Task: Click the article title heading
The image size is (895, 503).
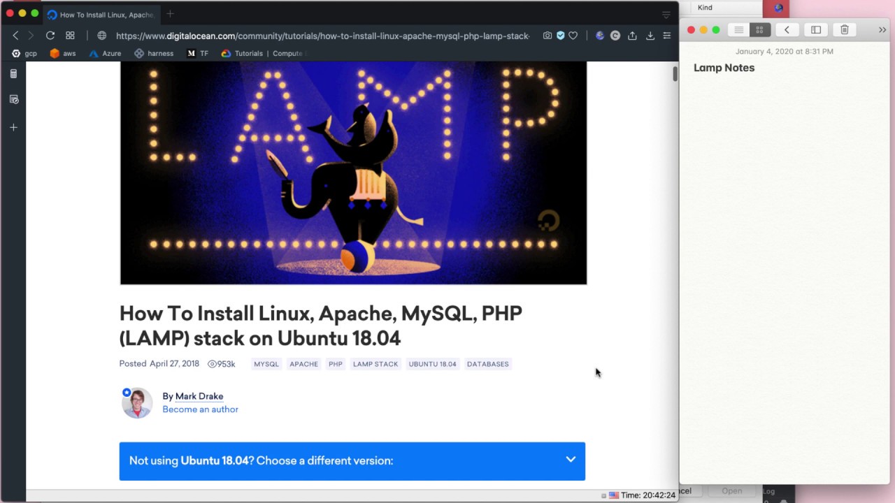Action: pyautogui.click(x=321, y=326)
